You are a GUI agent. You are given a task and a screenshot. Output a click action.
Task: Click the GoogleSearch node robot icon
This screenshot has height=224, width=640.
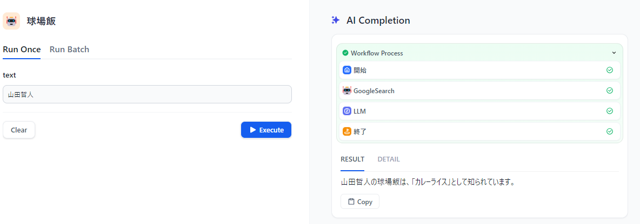click(x=347, y=90)
